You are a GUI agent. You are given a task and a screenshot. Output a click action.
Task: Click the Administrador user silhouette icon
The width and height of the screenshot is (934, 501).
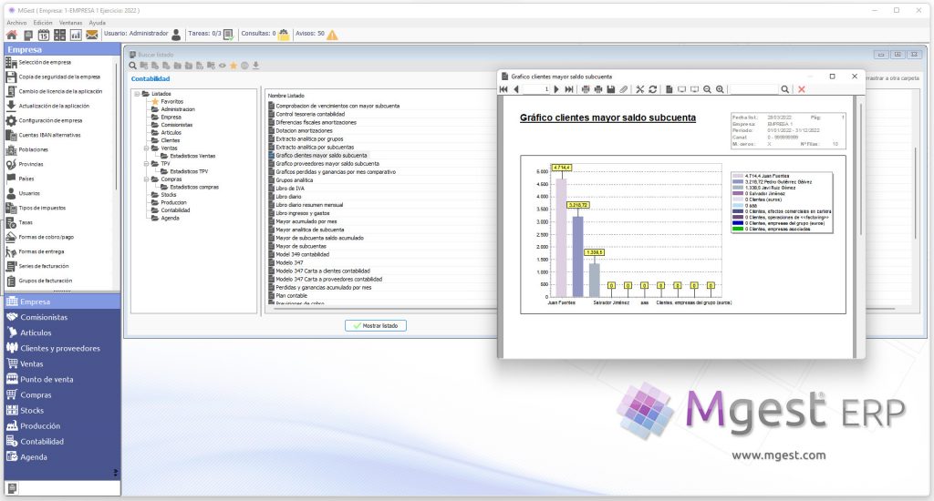(176, 35)
